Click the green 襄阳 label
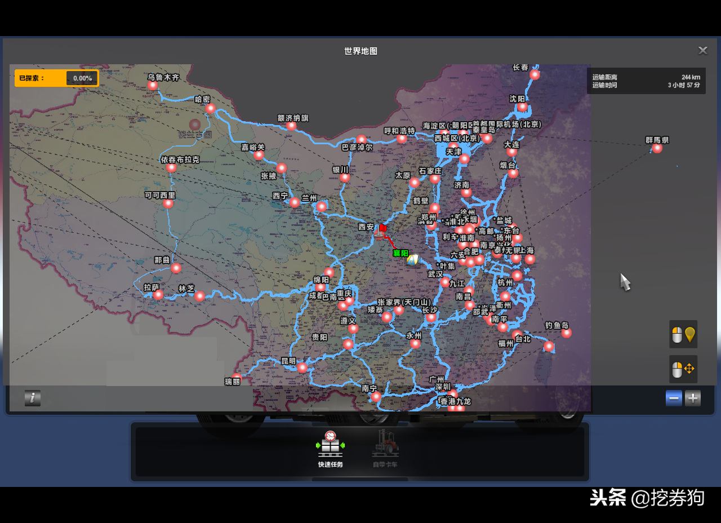 click(x=400, y=253)
